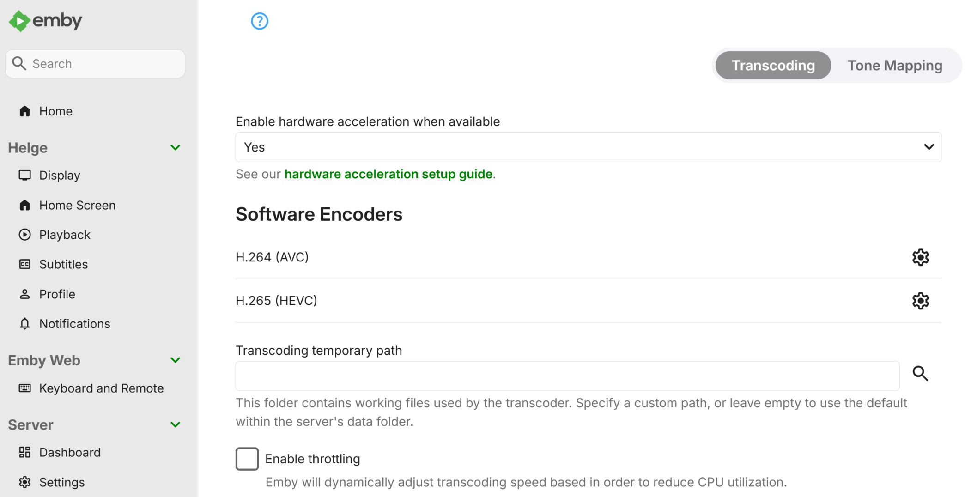The height and width of the screenshot is (497, 965).
Task: Open H.265 (HEVC) encoder settings gear
Action: (x=920, y=301)
